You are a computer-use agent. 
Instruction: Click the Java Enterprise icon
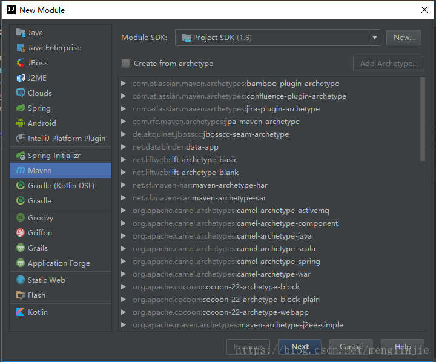pos(21,48)
